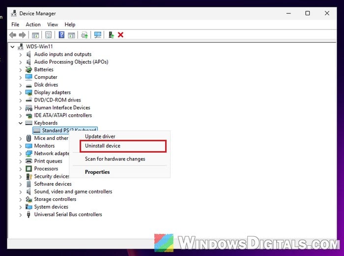Click the Properties toolbar icon

[49, 35]
